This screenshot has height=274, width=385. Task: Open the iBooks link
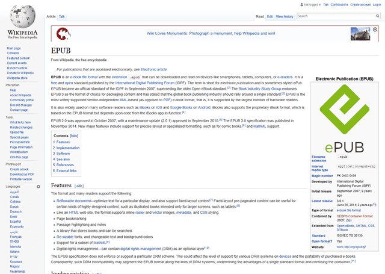(145, 107)
